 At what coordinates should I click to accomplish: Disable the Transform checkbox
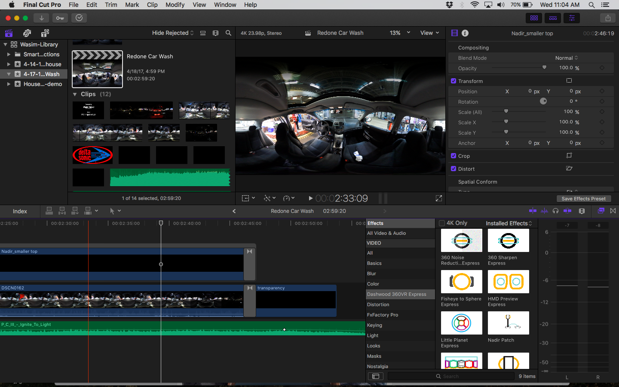point(454,81)
